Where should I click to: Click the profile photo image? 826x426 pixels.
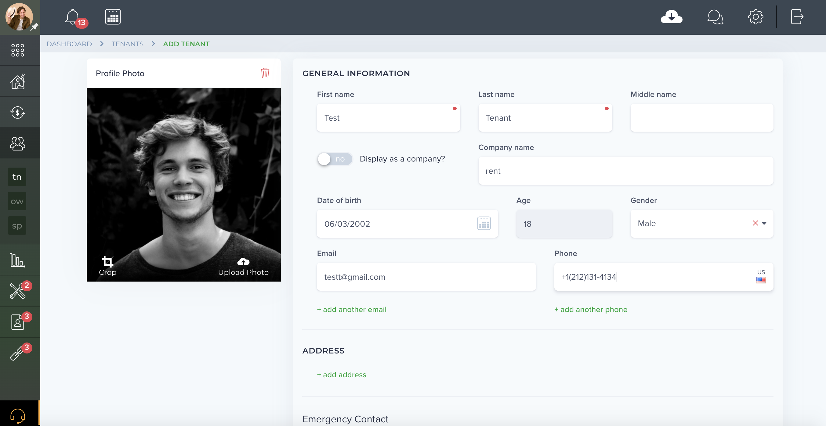tap(183, 184)
